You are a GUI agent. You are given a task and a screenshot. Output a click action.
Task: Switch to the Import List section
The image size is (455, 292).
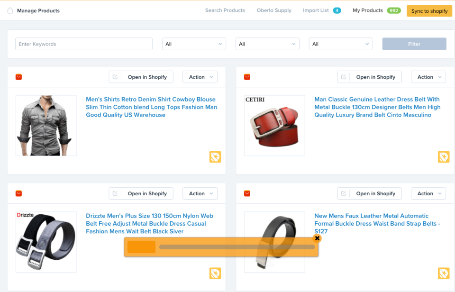coord(317,10)
